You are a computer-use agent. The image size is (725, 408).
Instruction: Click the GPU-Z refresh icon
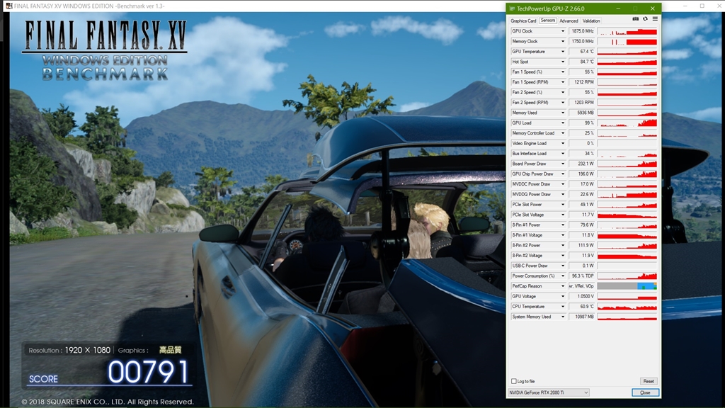(646, 19)
